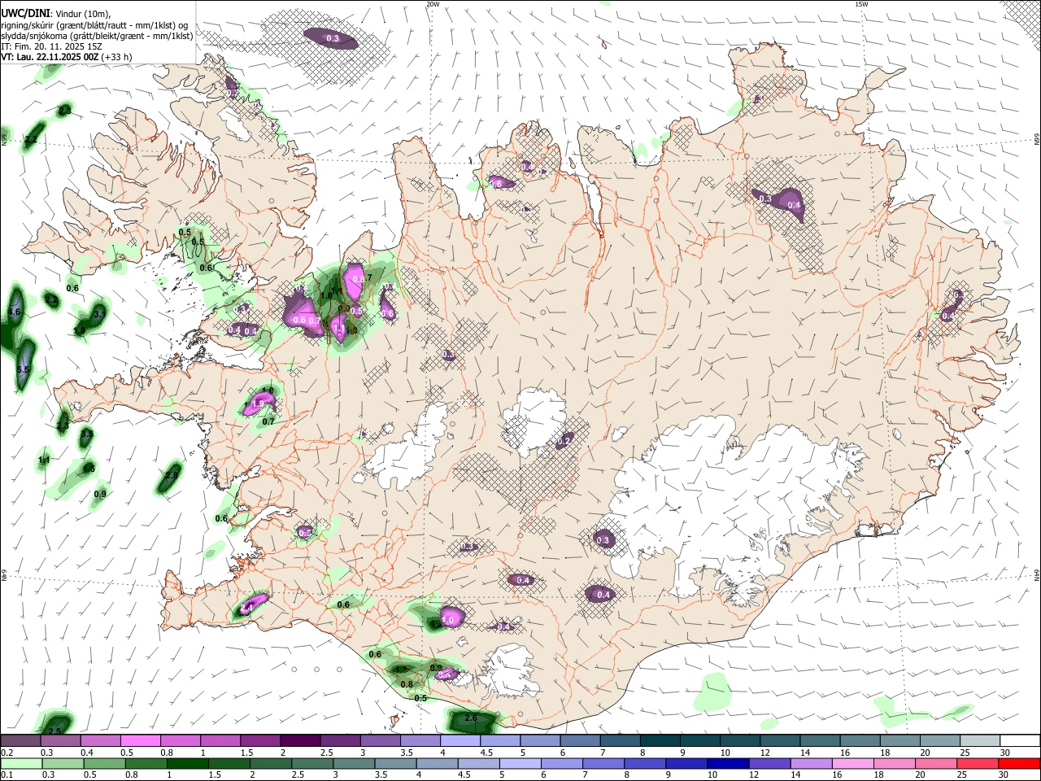Click the '0.2' label in the upper legend row
This screenshot has height=781, width=1041.
tap(7, 753)
